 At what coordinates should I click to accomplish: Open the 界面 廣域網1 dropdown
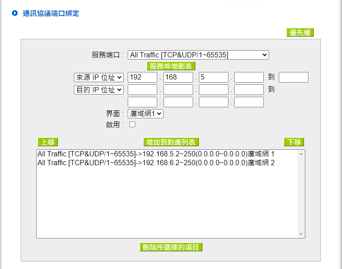(x=145, y=114)
